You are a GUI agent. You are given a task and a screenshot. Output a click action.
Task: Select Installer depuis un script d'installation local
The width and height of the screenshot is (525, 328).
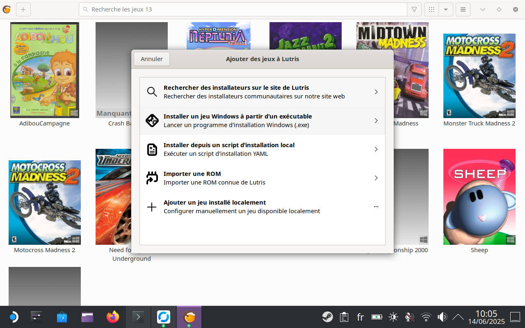[x=262, y=149]
